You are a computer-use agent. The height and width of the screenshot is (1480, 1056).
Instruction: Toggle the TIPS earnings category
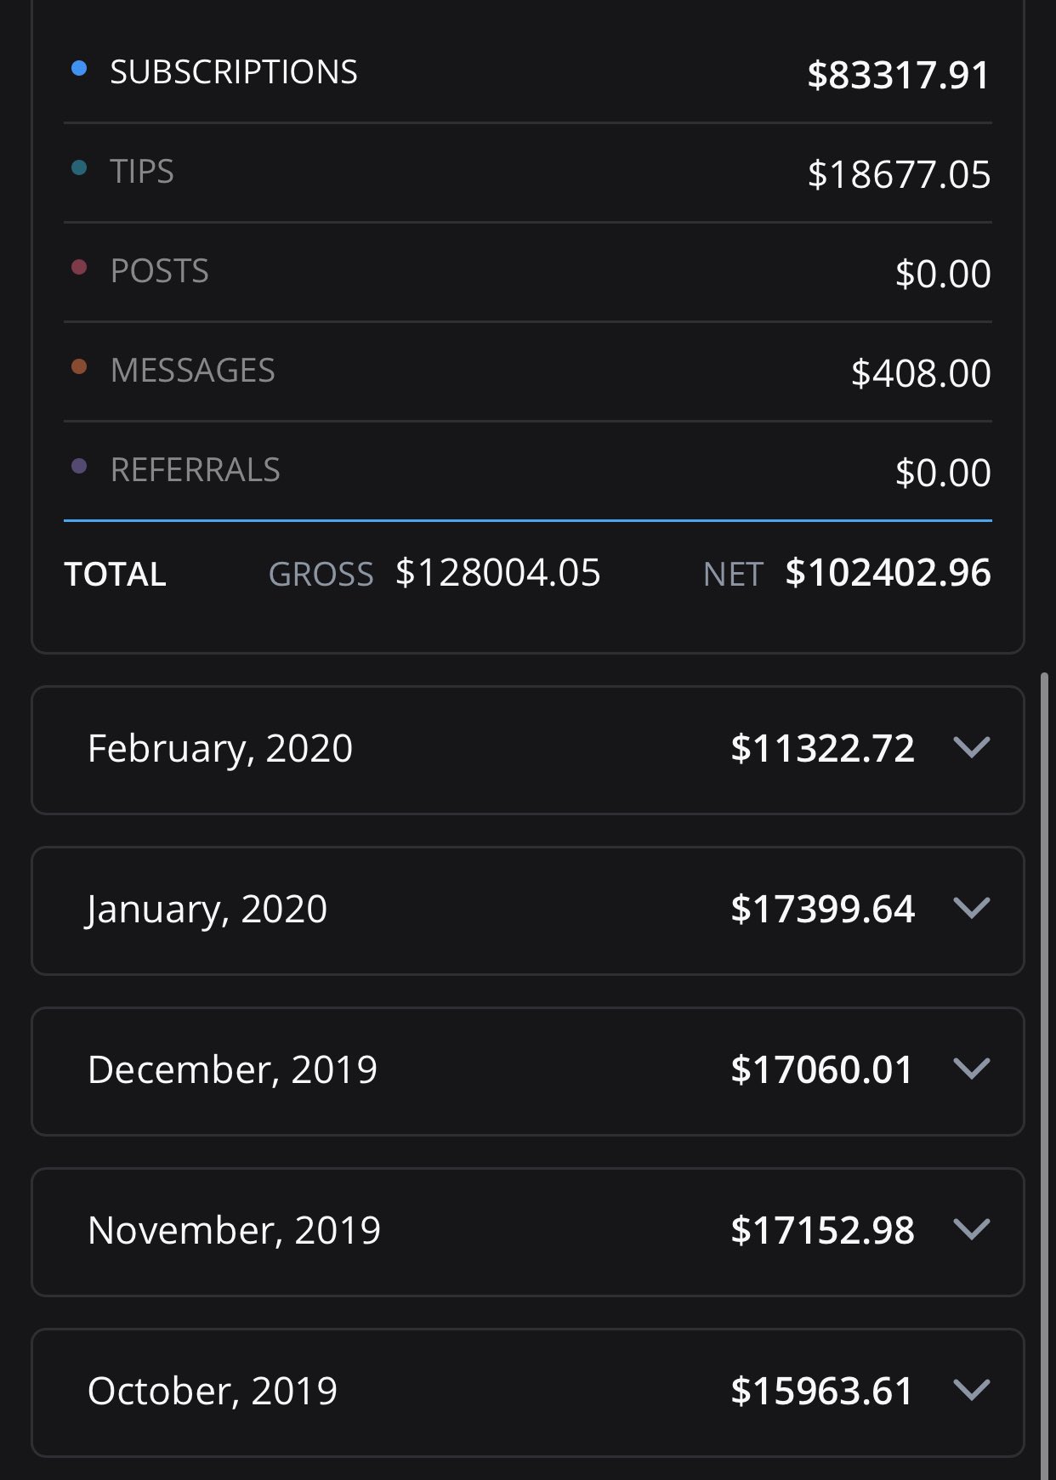[x=527, y=173]
